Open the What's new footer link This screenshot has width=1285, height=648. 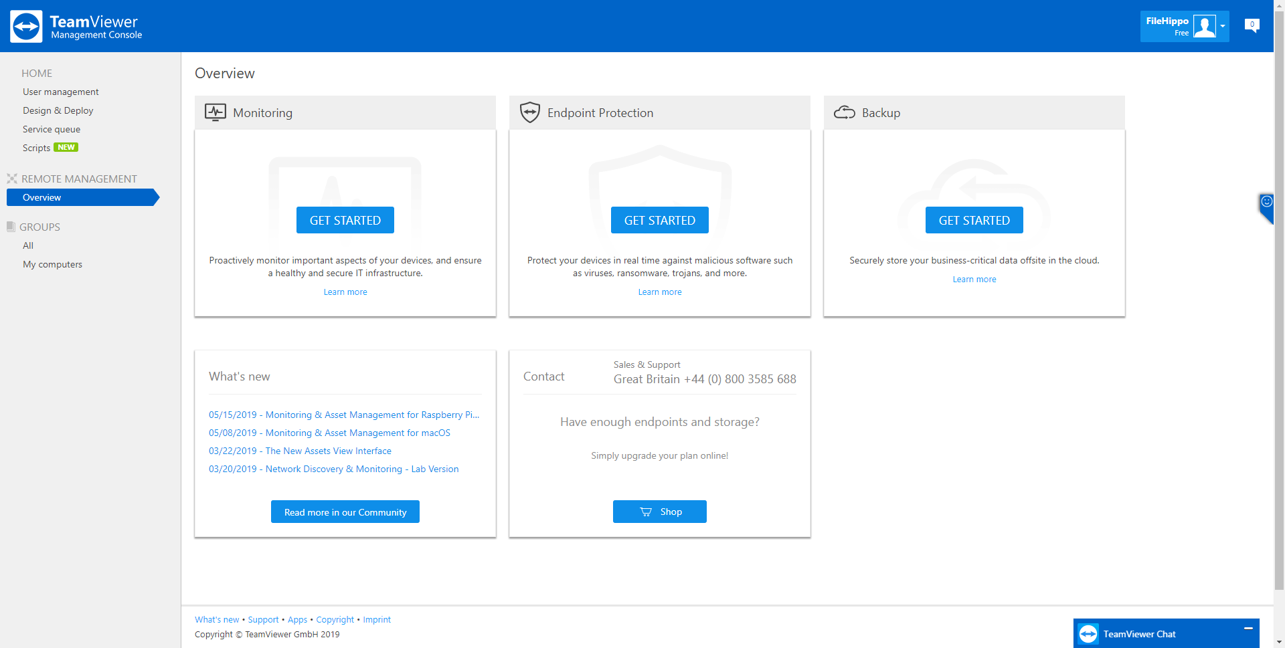point(217,620)
